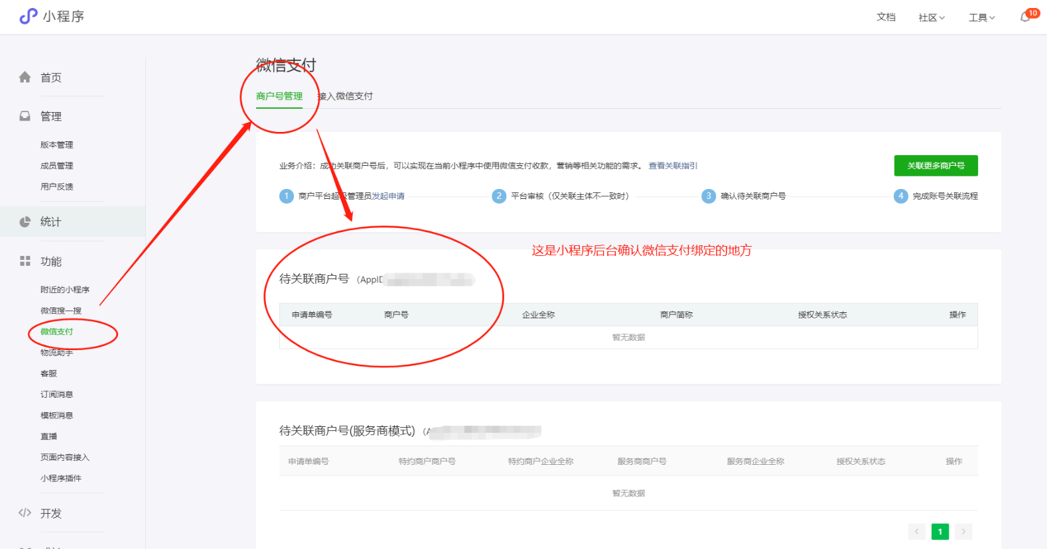Open the 查看关联指引 link
This screenshot has width=1047, height=549.
[673, 166]
